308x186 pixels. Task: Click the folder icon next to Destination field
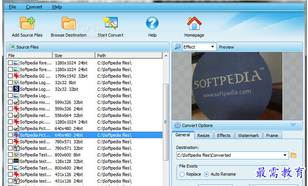293,155
